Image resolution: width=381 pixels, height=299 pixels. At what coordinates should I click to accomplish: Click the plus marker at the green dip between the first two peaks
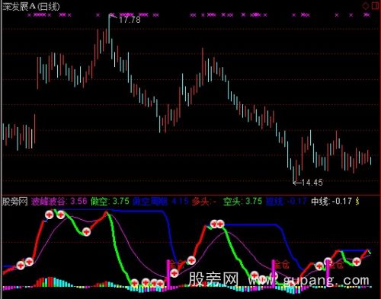[x=86, y=232]
